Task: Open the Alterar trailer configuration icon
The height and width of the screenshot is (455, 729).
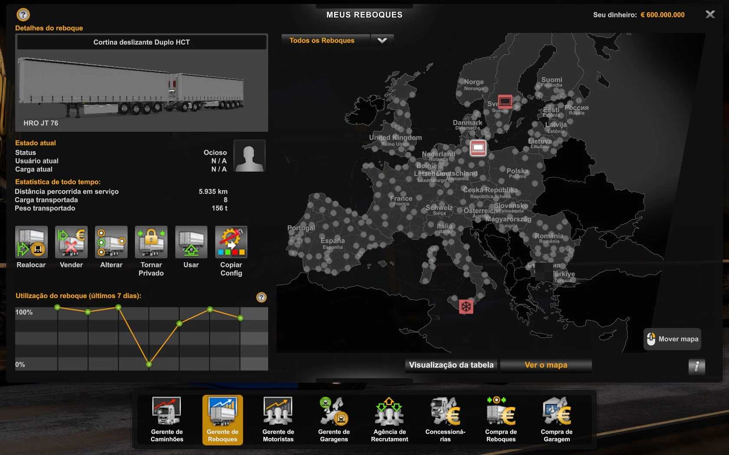Action: [x=111, y=242]
